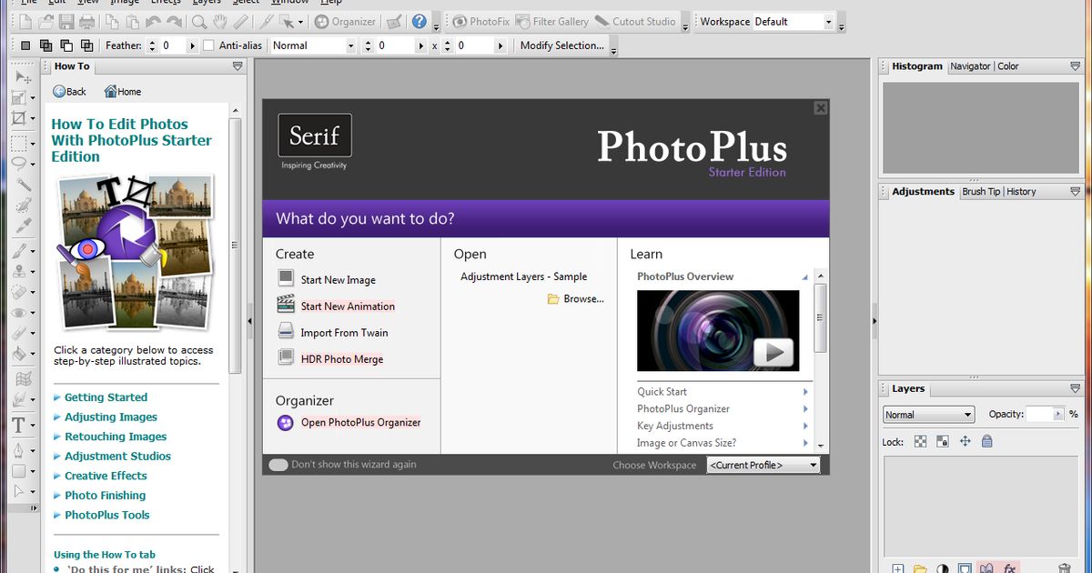This screenshot has width=1092, height=573.
Task: Toggle the Lock transparency checkerboard icon
Action: tap(920, 441)
